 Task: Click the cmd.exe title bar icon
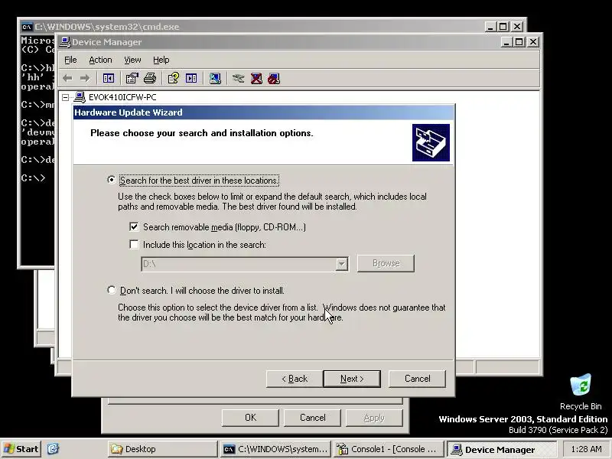(x=27, y=27)
